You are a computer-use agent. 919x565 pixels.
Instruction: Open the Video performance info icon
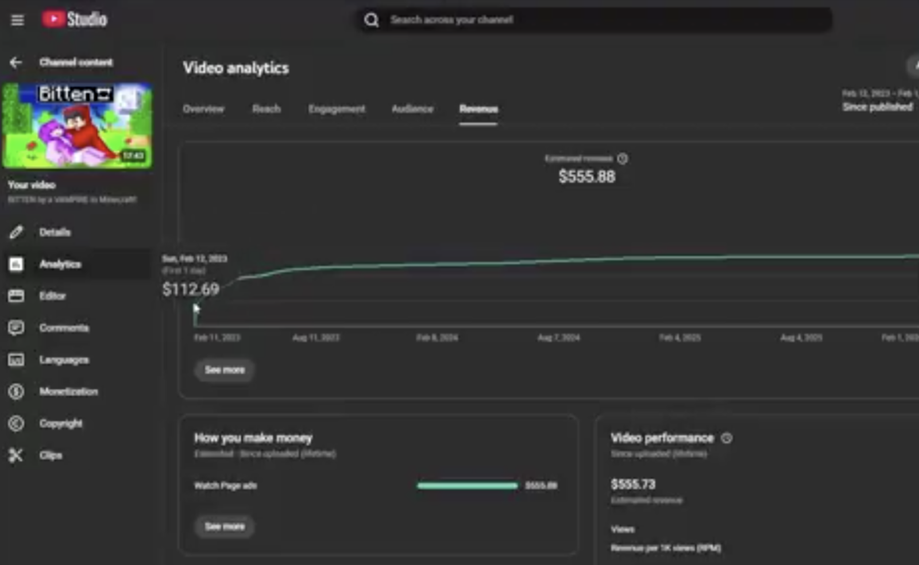[727, 438]
